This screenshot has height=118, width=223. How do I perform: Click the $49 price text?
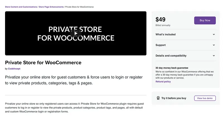coord(161,19)
